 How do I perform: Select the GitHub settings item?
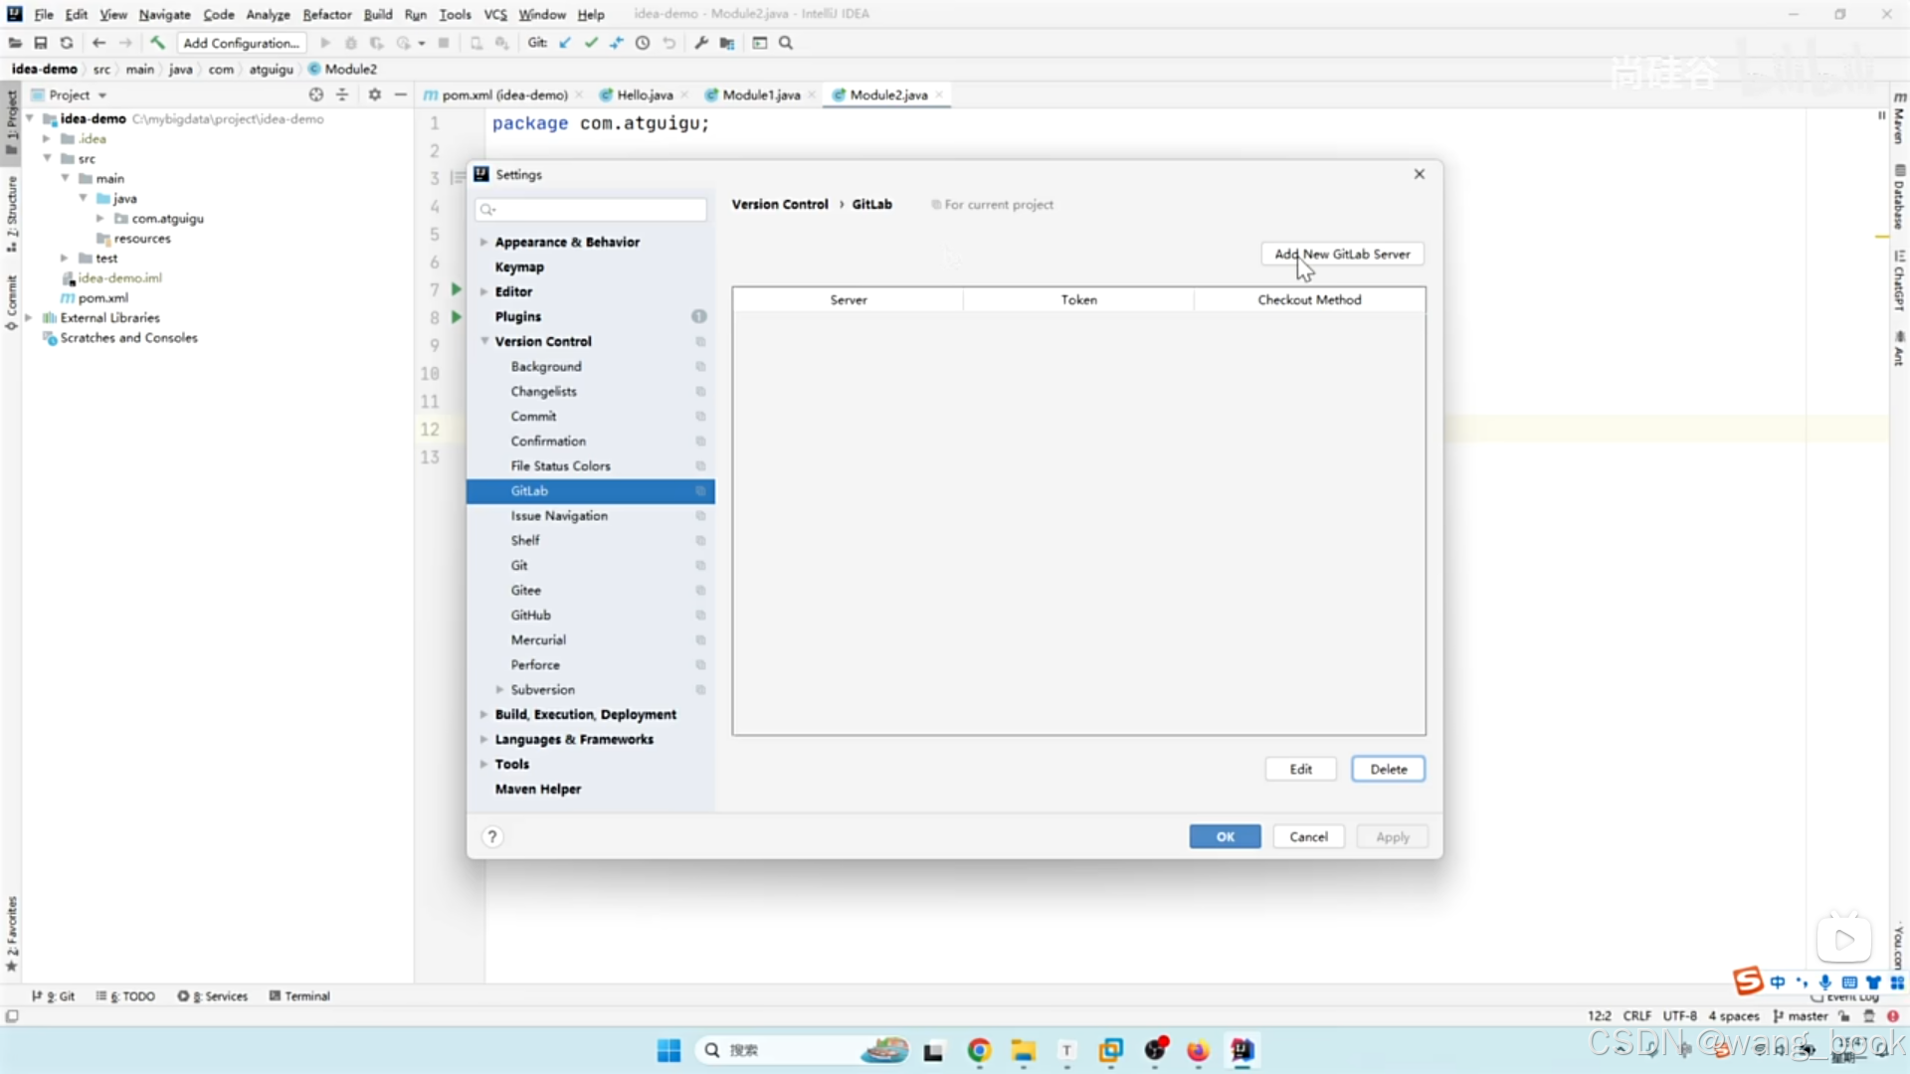[591, 616]
